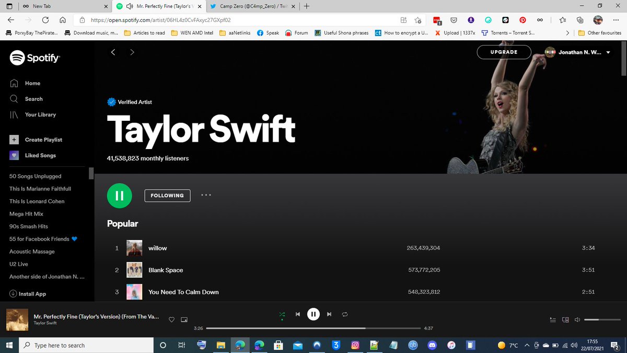Image resolution: width=627 pixels, height=353 pixels.
Task: Click the now playing album cover
Action: 17,320
